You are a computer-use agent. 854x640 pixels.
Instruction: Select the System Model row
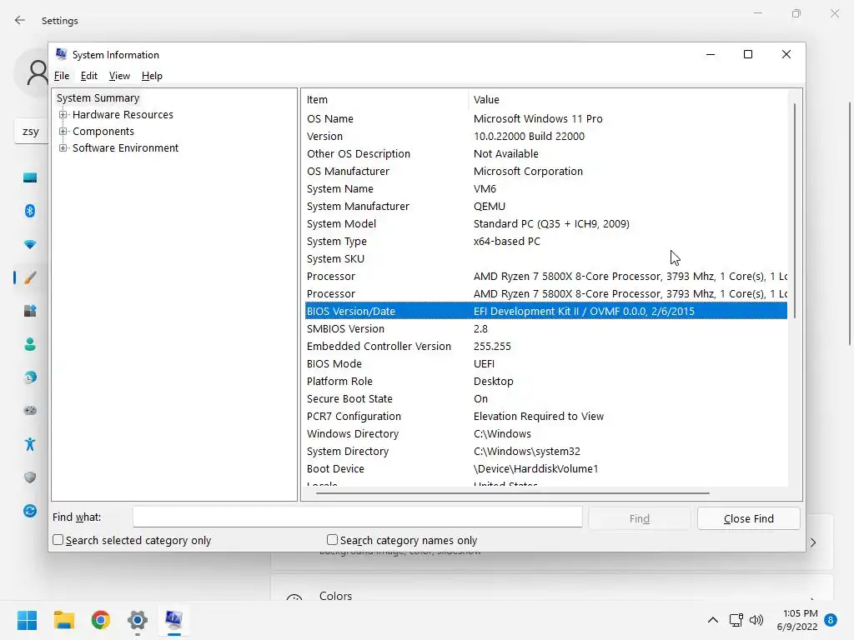(x=546, y=223)
